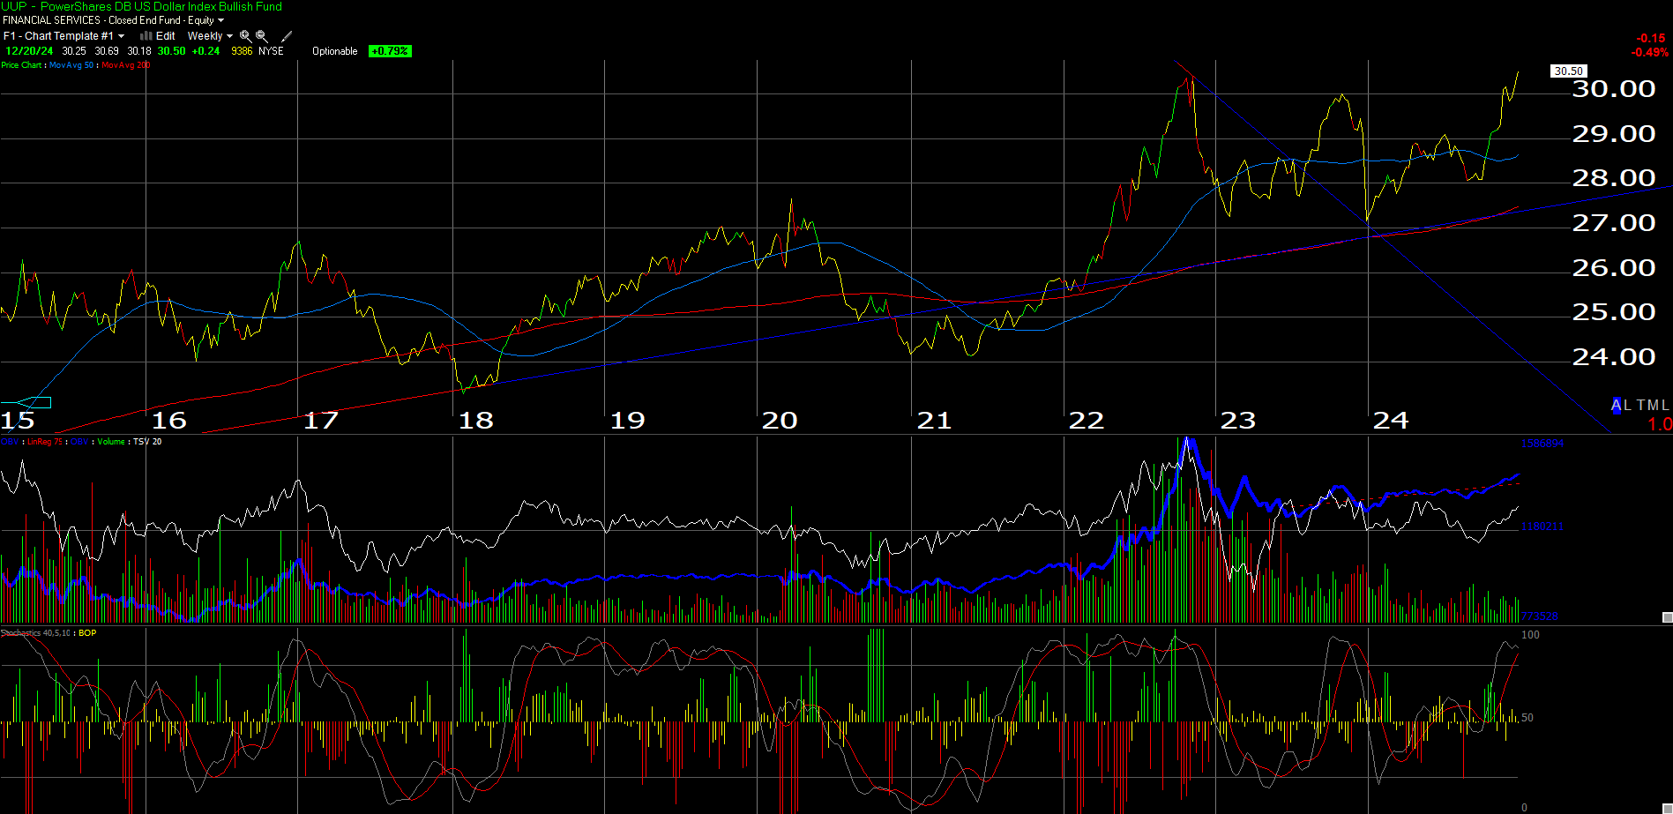Toggle the M scale option letter
This screenshot has width=1673, height=814.
pos(1653,406)
